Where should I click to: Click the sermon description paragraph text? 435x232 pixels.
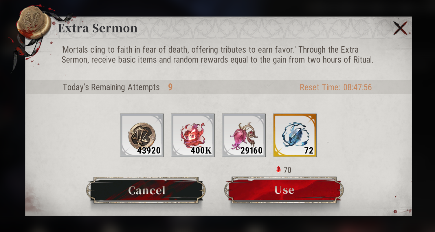tap(217, 55)
